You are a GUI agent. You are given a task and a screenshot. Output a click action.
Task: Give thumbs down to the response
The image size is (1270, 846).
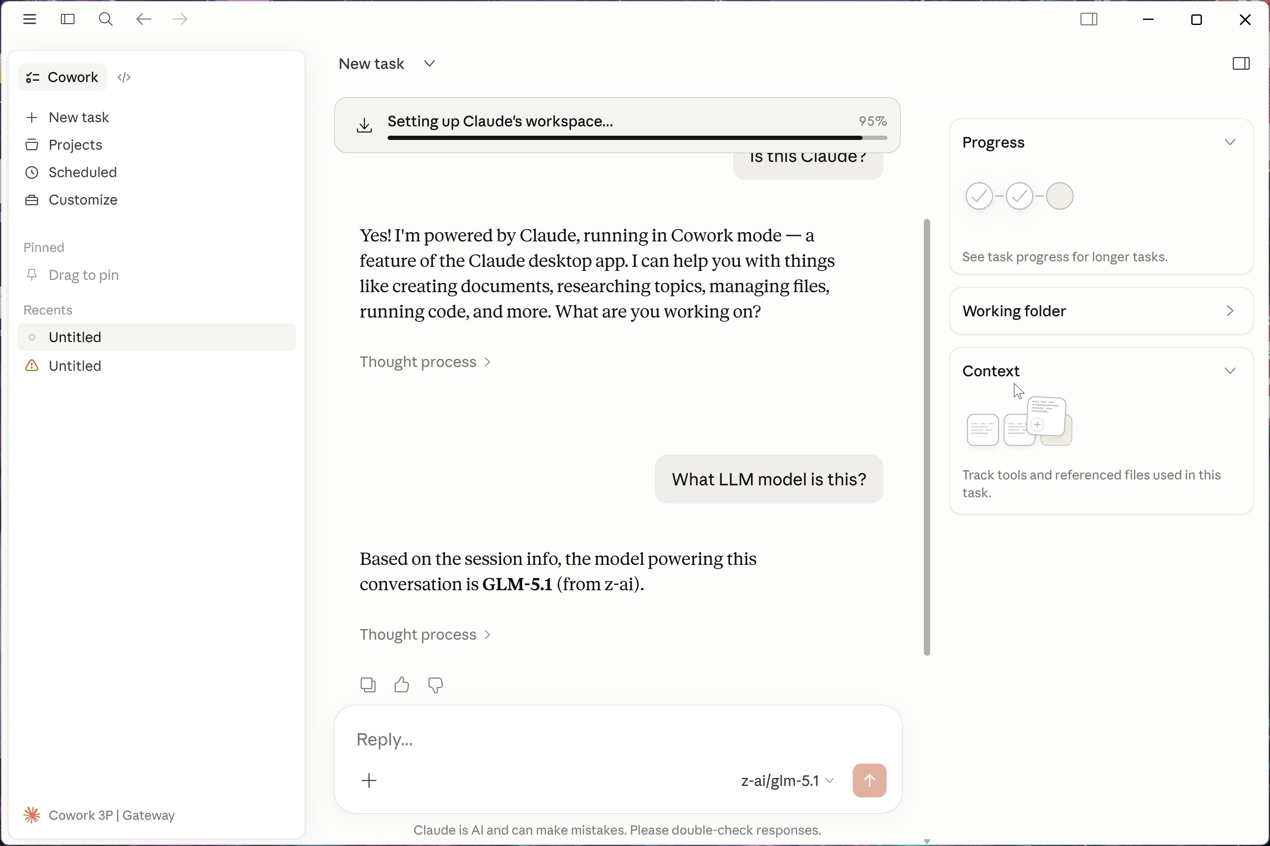pos(435,684)
